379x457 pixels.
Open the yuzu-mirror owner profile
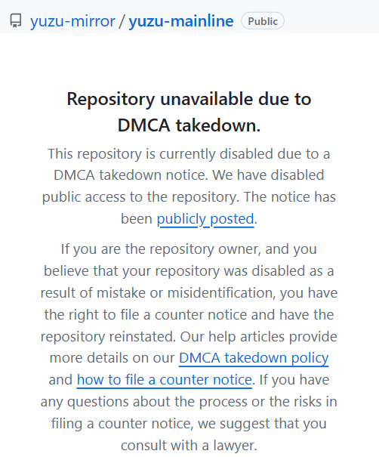72,21
